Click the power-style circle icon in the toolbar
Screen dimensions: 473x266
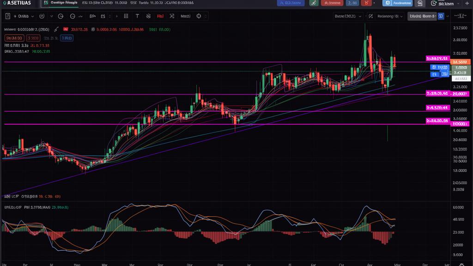click(x=42, y=16)
